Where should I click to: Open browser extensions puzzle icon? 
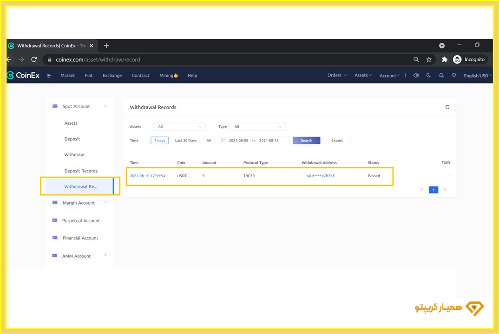point(444,59)
